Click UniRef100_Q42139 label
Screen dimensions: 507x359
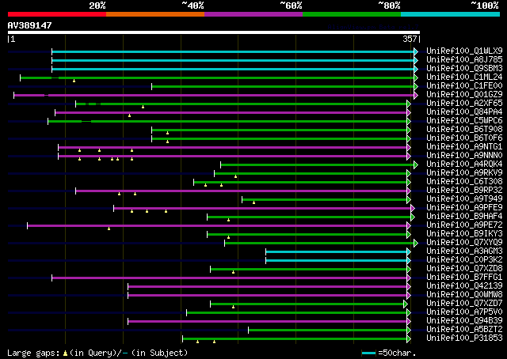(x=464, y=286)
